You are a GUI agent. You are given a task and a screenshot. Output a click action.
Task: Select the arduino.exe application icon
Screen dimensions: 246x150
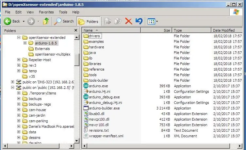point(86,86)
